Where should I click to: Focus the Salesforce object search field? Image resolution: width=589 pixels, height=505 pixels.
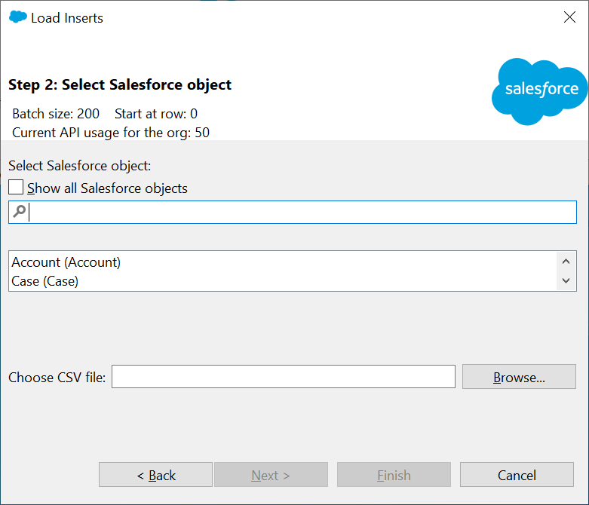pyautogui.click(x=302, y=213)
